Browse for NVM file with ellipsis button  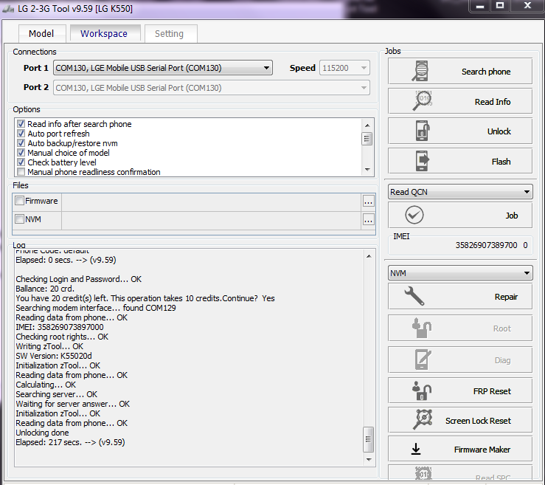(x=368, y=220)
